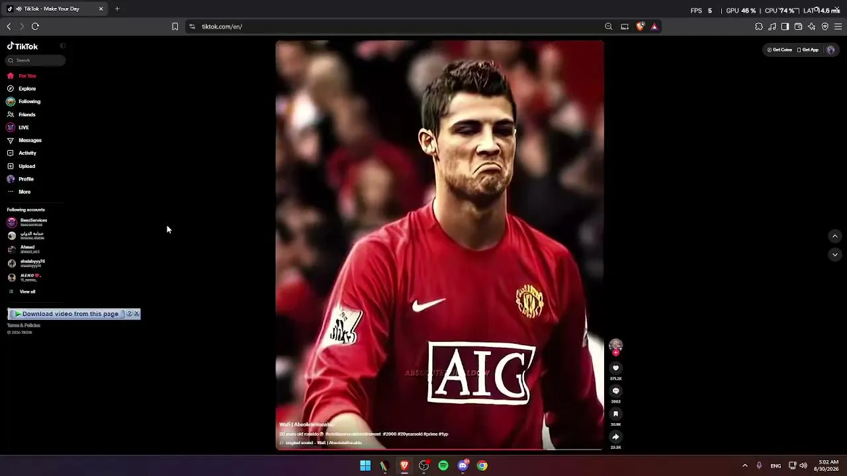The height and width of the screenshot is (476, 847).
Task: Open the Ahmed followed account
Action: [x=23, y=249]
